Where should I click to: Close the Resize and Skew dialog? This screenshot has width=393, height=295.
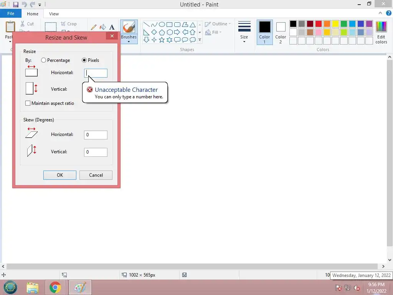[112, 36]
